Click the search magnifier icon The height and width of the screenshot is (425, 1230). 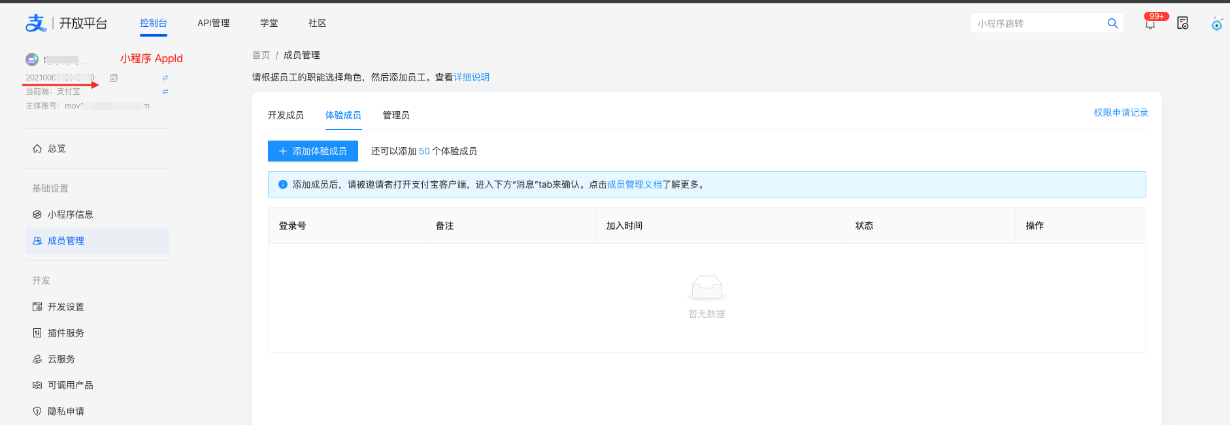coord(1112,24)
